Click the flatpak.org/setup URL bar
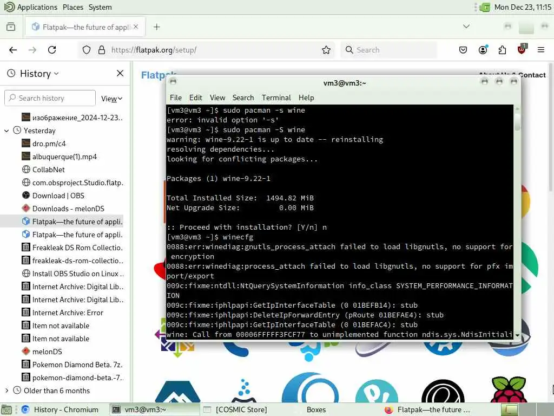Image resolution: width=554 pixels, height=416 pixels. coord(206,50)
